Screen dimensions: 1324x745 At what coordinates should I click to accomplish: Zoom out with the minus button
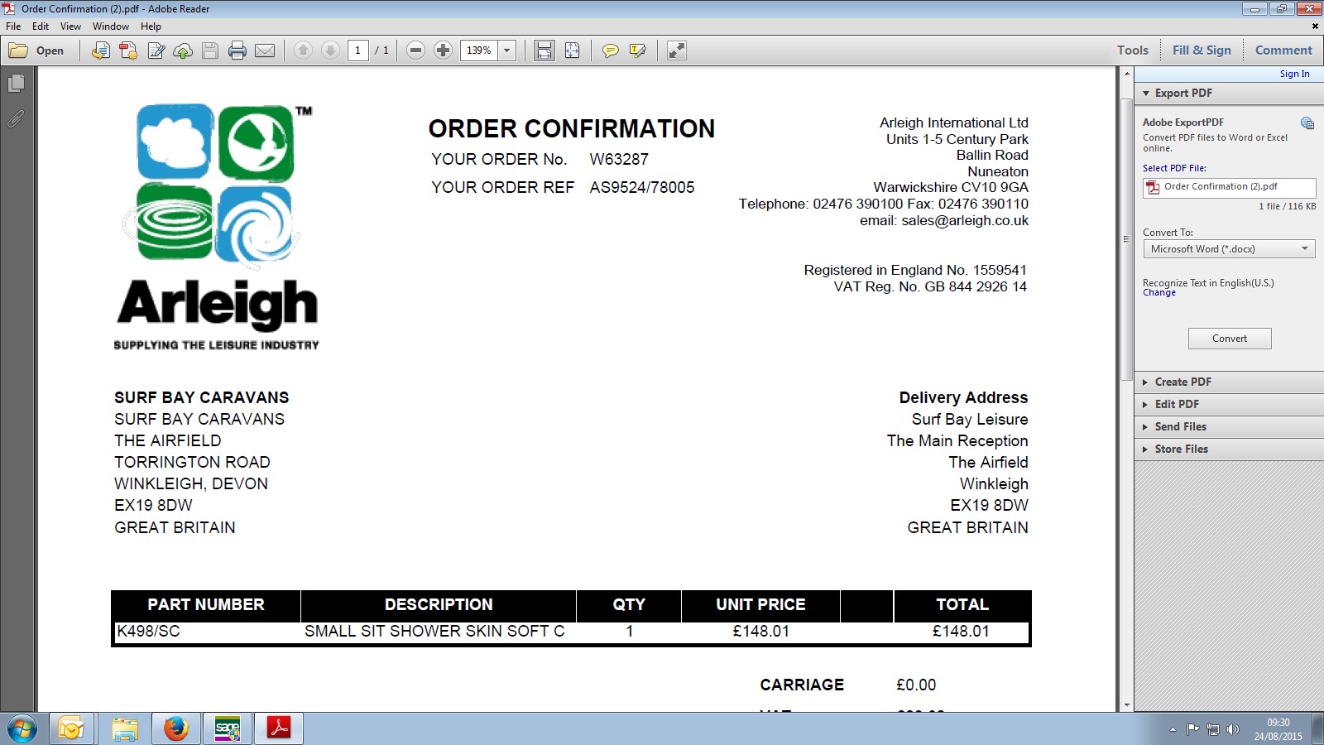click(x=416, y=50)
